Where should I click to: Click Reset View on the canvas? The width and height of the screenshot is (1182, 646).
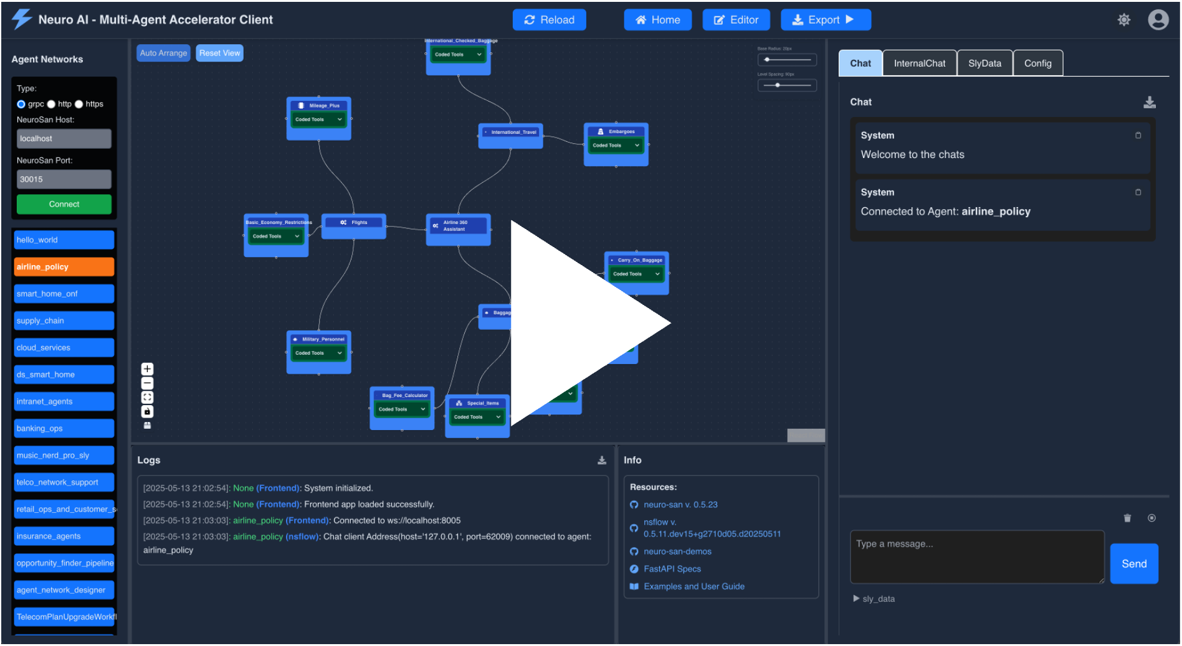click(219, 54)
